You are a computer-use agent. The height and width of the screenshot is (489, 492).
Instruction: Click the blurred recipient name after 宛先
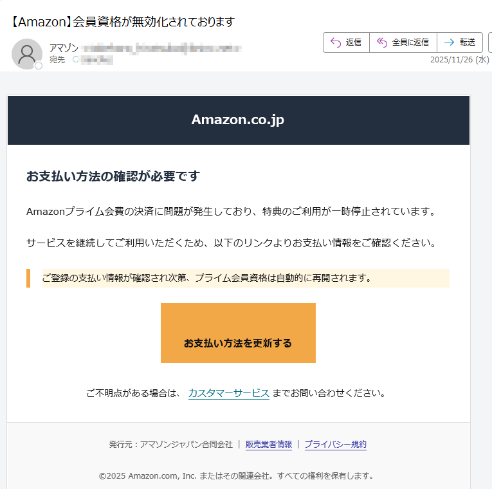[97, 60]
